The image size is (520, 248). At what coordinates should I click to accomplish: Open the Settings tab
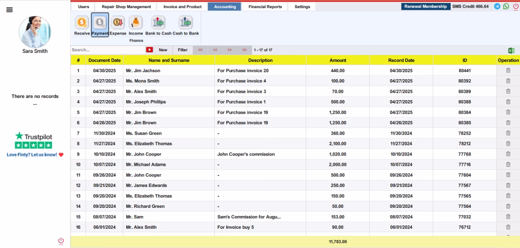[302, 7]
